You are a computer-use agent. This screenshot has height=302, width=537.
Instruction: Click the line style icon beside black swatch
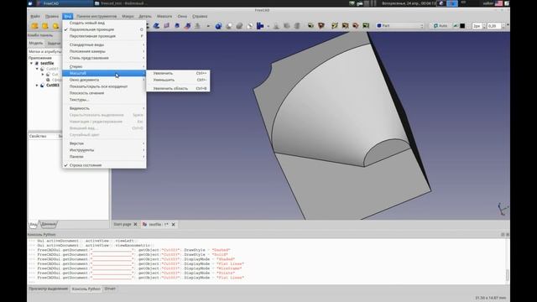point(456,26)
